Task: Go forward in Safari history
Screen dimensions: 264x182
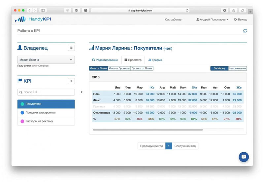Action: (x=35, y=10)
